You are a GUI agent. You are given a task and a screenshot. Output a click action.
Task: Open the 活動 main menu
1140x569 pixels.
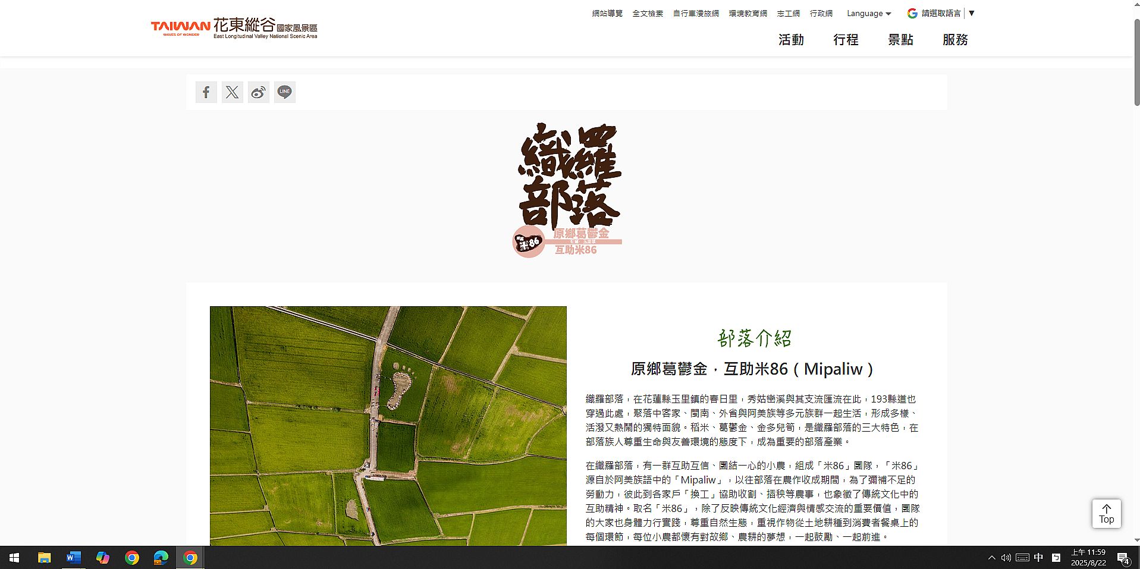pos(791,40)
